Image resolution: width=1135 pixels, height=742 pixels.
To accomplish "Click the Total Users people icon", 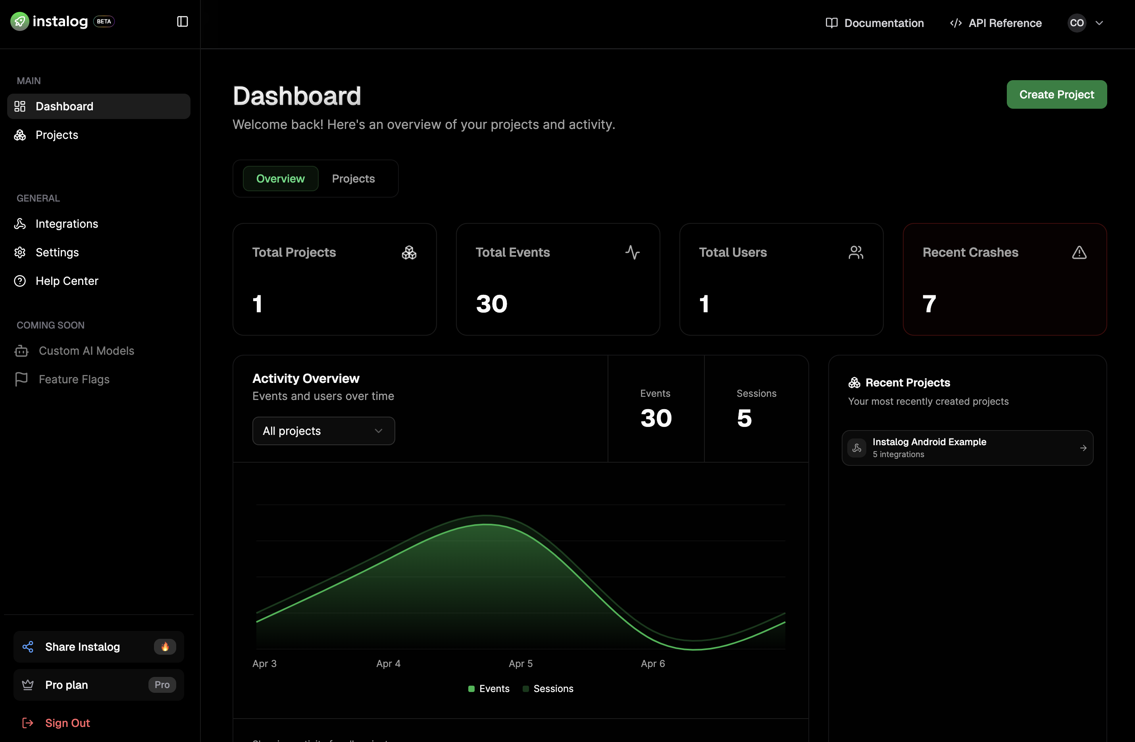I will pyautogui.click(x=856, y=252).
